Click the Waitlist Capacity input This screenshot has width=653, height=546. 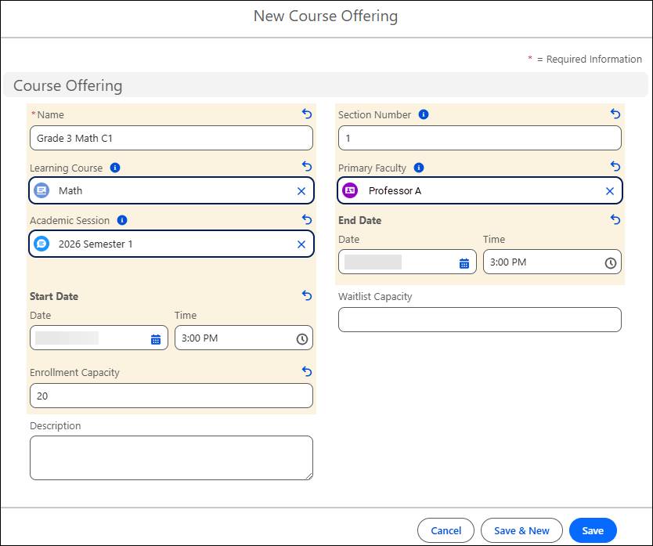point(480,320)
